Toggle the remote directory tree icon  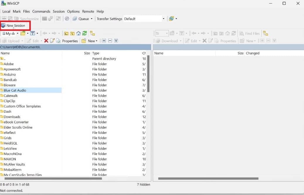(265, 33)
